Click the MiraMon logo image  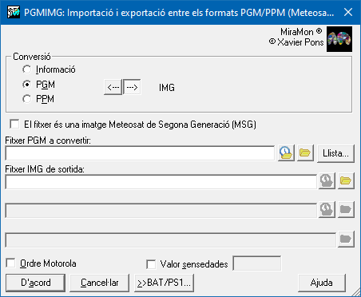[339, 39]
